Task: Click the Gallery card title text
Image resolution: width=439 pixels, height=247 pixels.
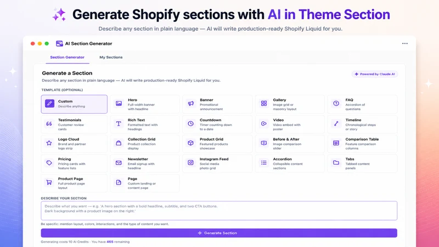Action: 279,100
